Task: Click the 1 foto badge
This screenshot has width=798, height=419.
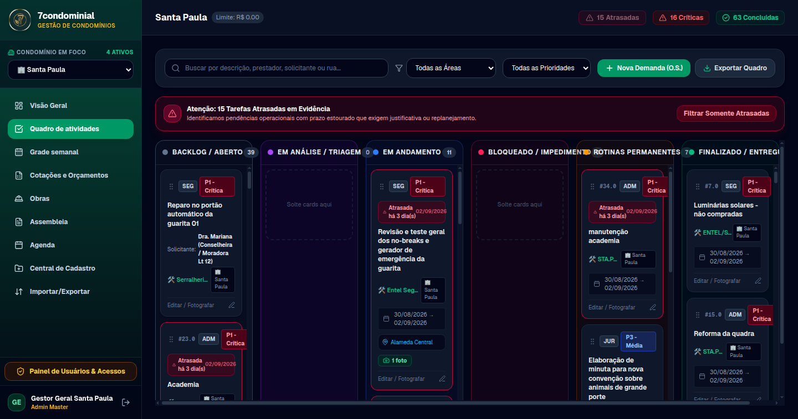Action: point(395,360)
